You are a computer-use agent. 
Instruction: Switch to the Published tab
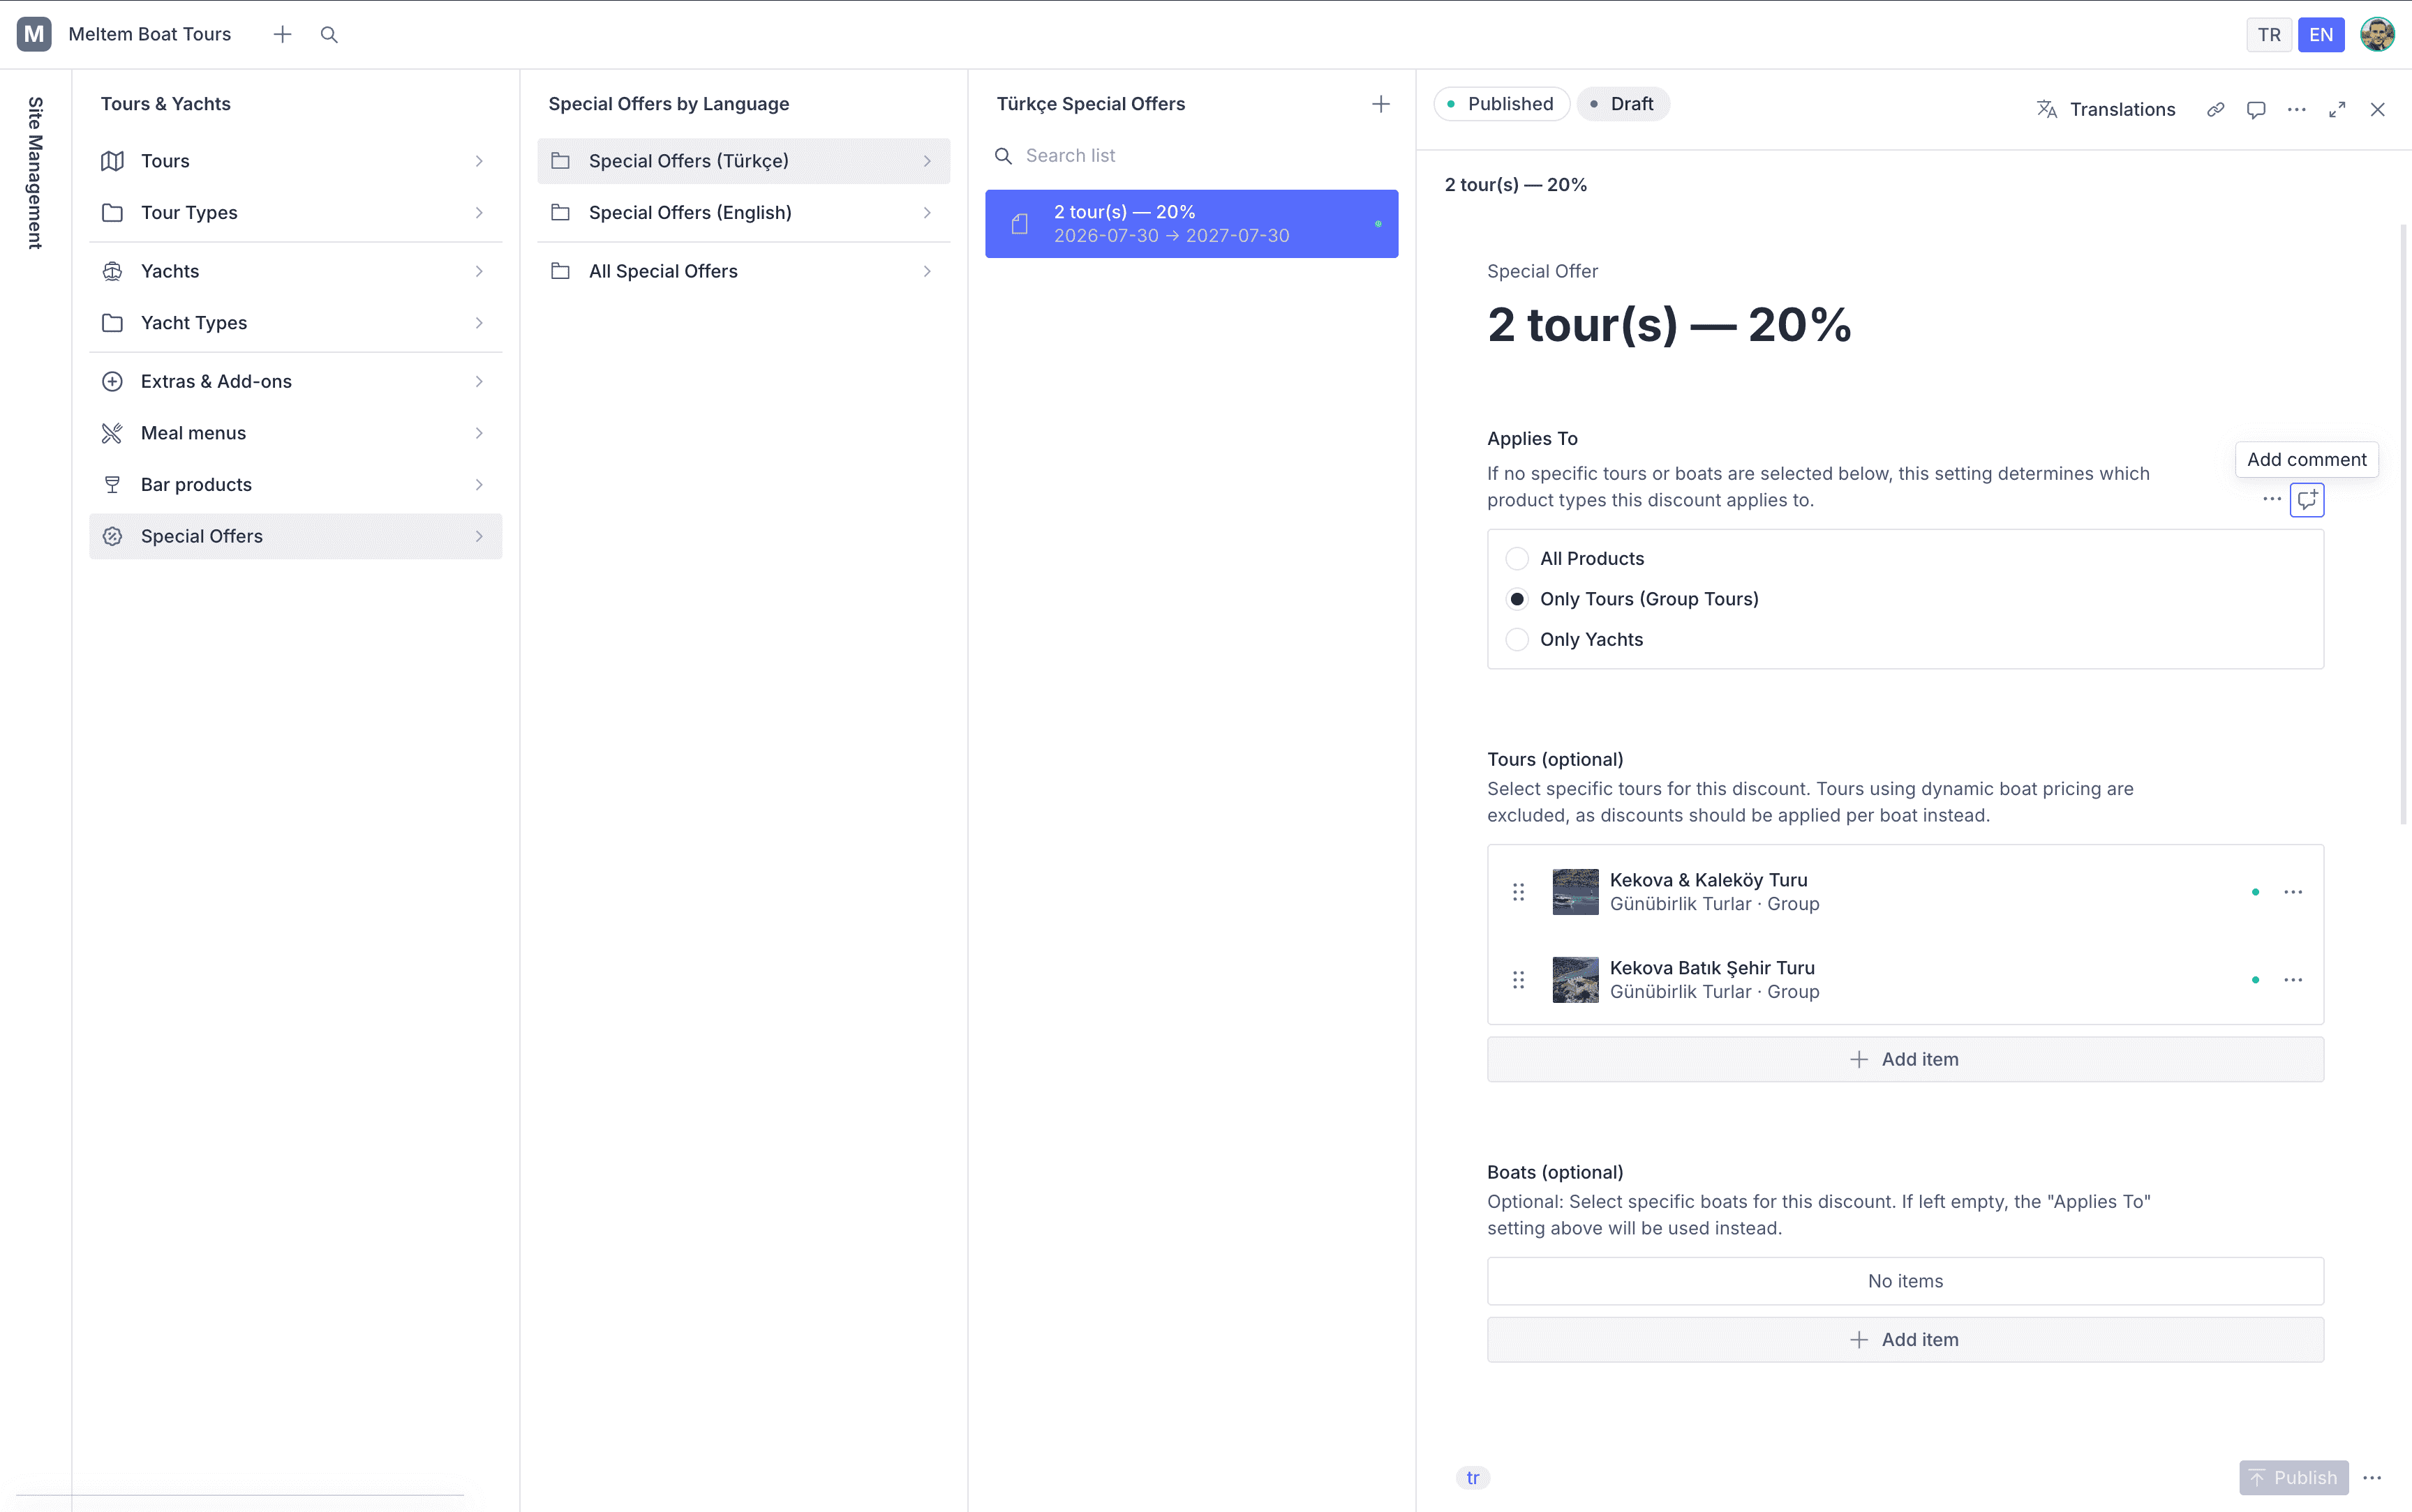coord(1501,104)
